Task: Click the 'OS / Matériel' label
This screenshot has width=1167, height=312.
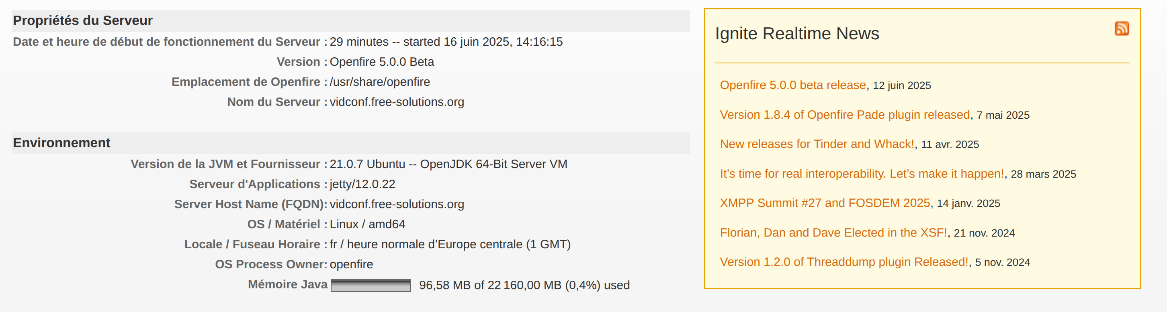Action: (x=287, y=224)
